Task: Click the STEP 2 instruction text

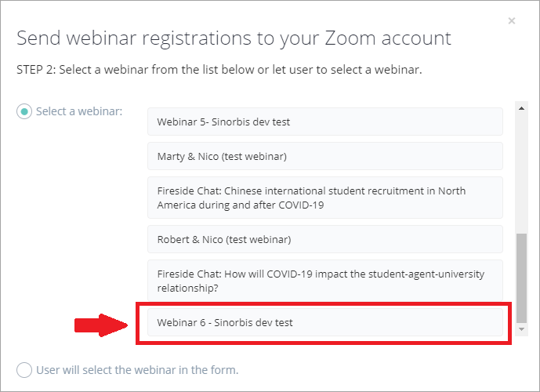Action: pyautogui.click(x=219, y=70)
